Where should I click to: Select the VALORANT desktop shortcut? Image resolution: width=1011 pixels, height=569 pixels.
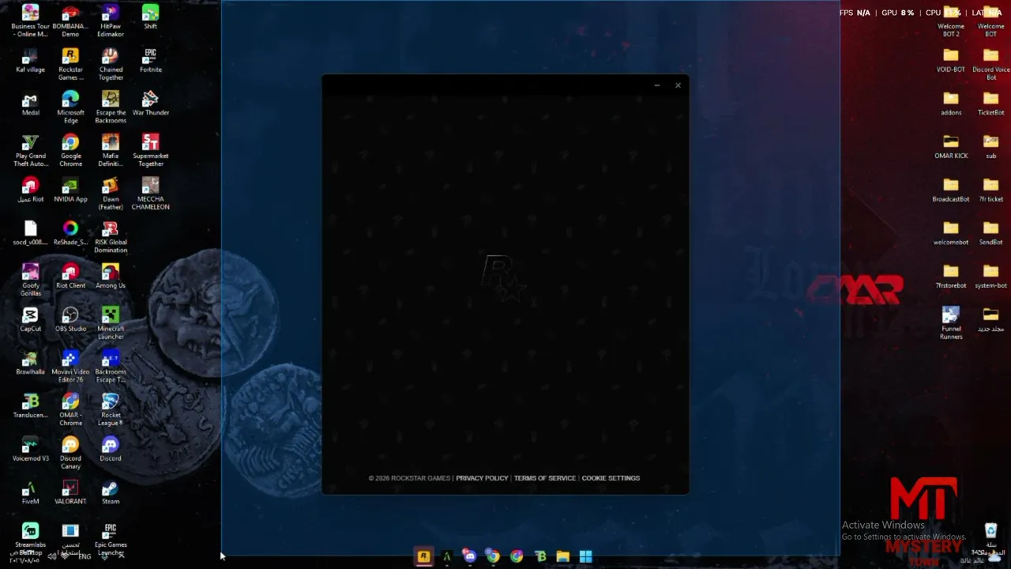pyautogui.click(x=70, y=492)
